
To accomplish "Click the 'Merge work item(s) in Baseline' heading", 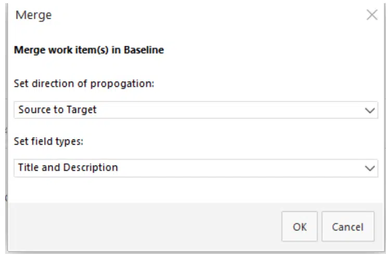I will (89, 50).
